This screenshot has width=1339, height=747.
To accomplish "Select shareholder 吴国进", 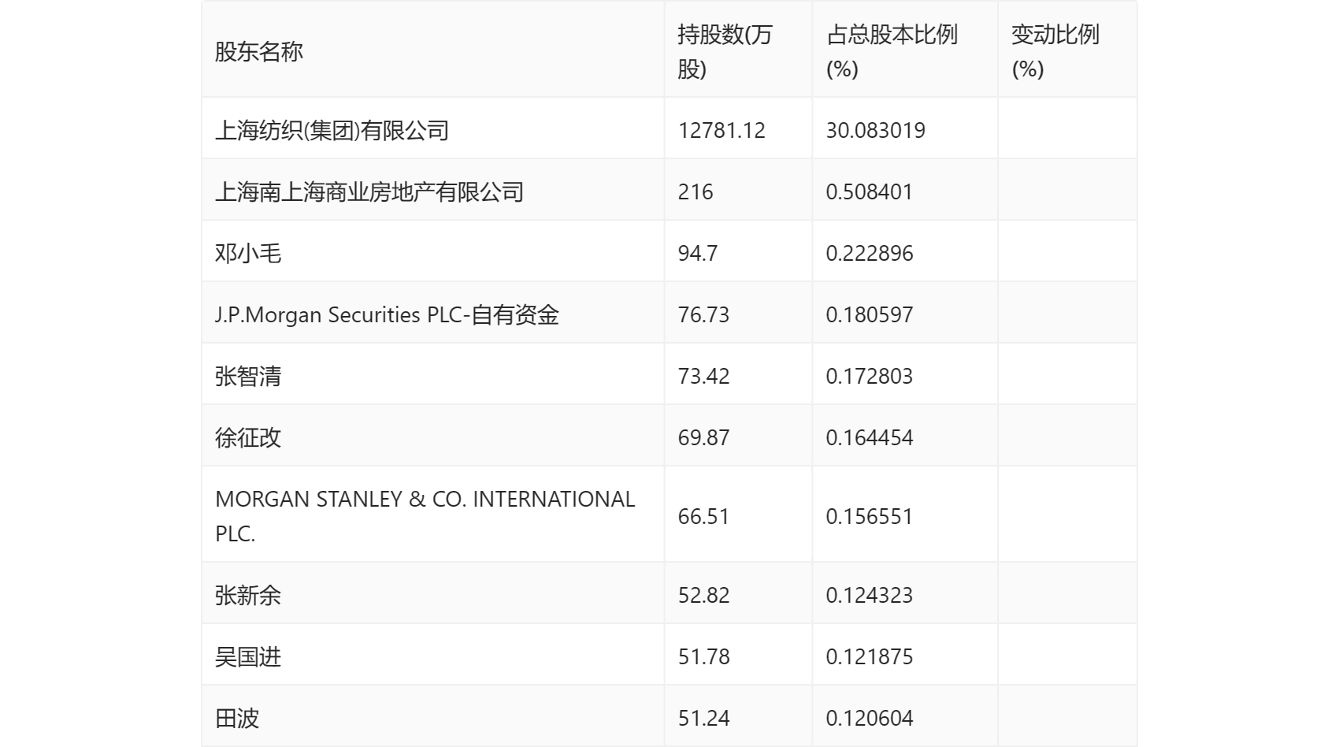I will [248, 656].
